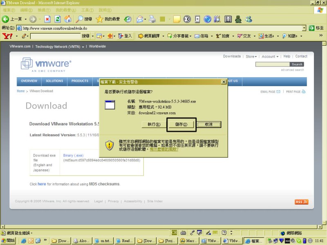Screen dimensions: 327x245
Task: Click the EMAIL PAGE envelope link
Action: [x=270, y=91]
